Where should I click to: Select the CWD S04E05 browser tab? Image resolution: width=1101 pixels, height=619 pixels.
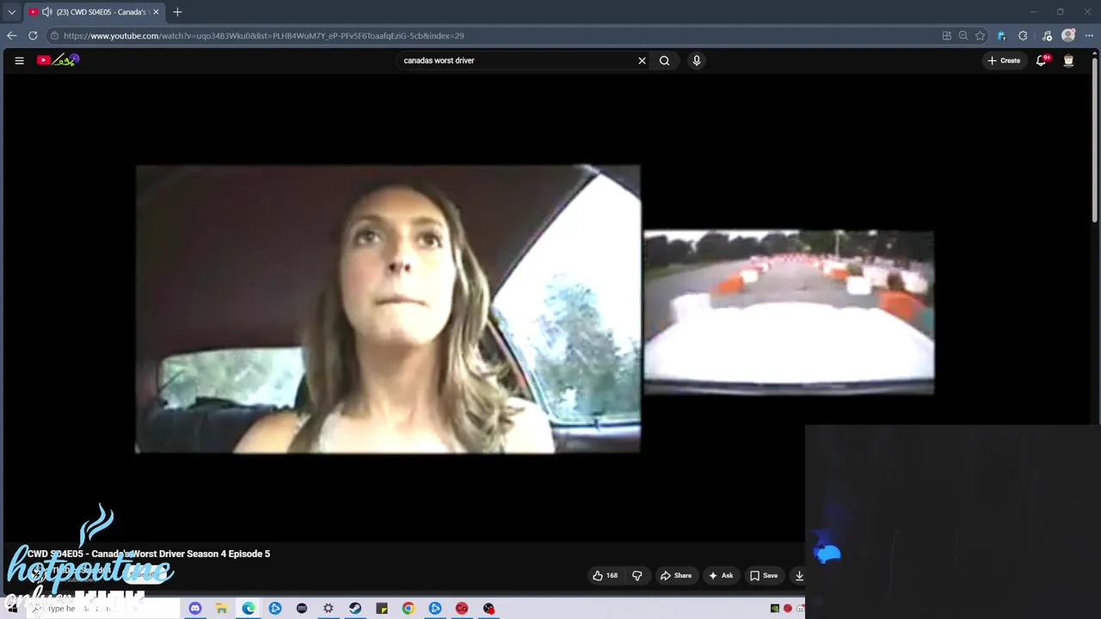tap(93, 12)
